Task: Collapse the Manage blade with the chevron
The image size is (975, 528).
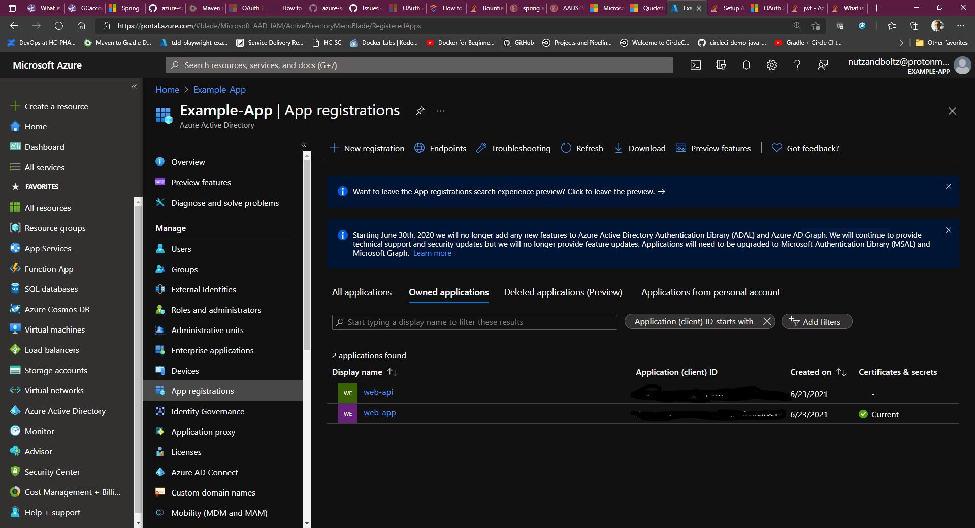Action: pyautogui.click(x=304, y=145)
